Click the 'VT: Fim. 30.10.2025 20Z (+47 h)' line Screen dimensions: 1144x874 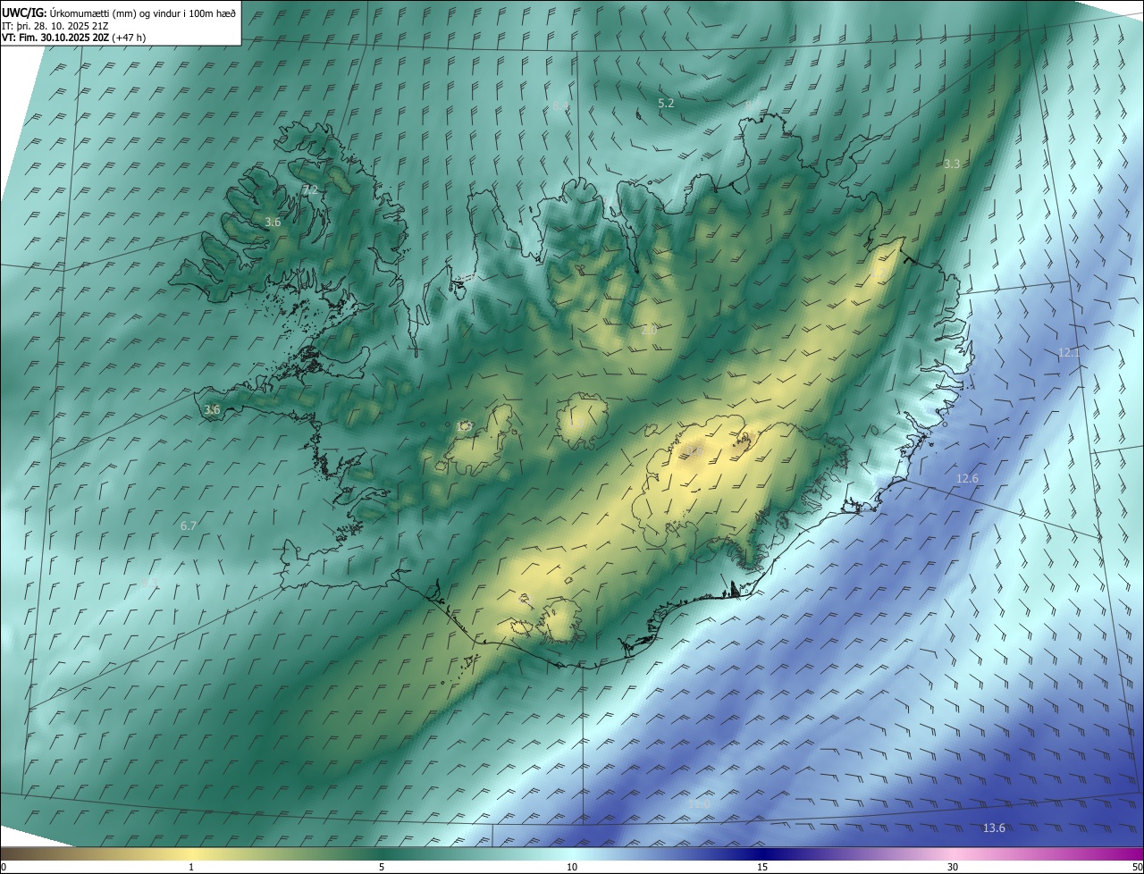pos(74,38)
